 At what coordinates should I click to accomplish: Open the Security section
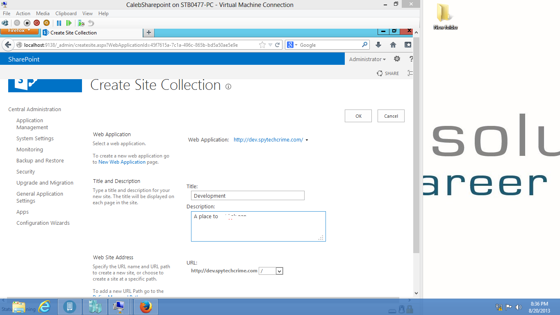click(25, 172)
